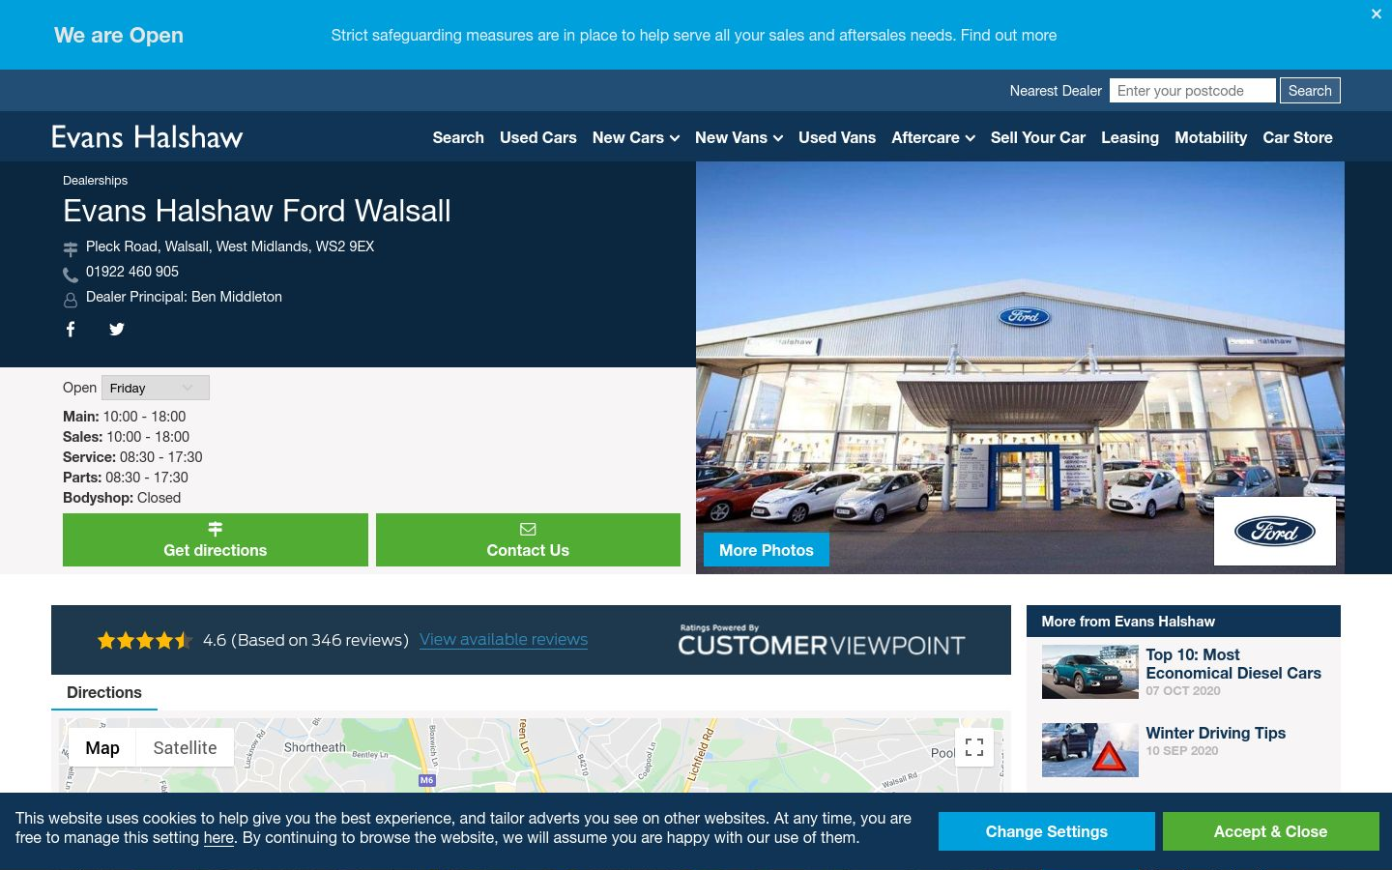This screenshot has width=1392, height=870.
Task: Click the postcode input field
Action: click(1193, 91)
